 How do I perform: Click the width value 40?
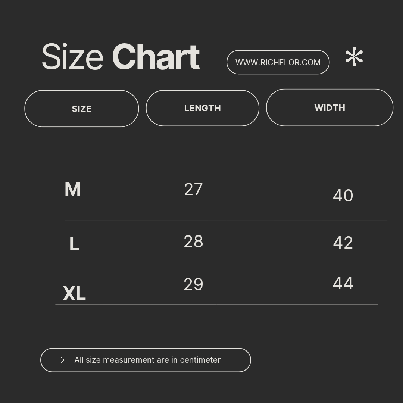click(x=343, y=196)
